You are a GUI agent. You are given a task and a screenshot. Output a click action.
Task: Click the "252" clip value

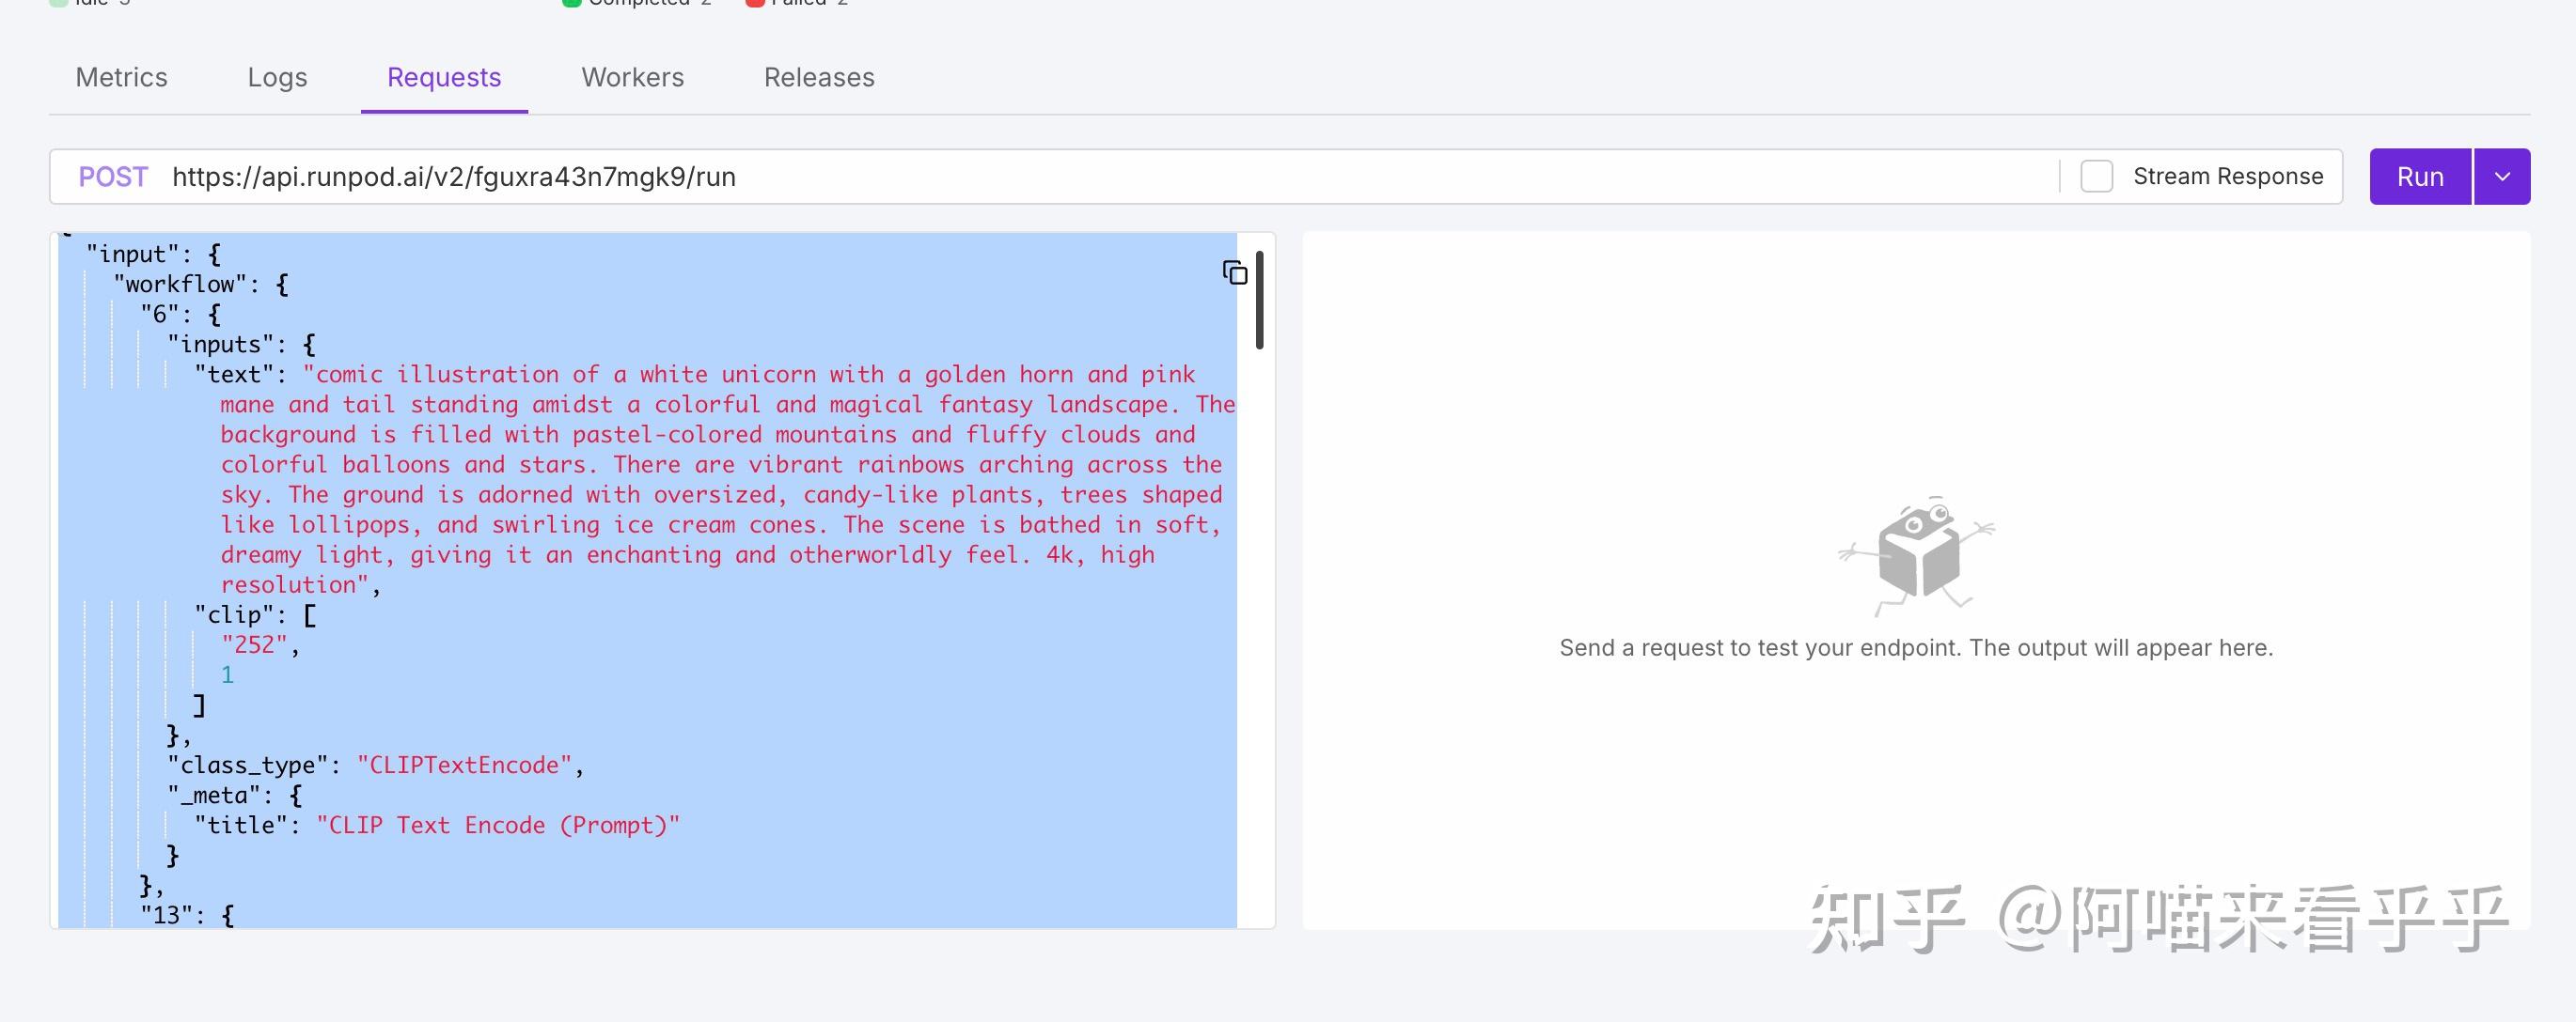tap(254, 645)
